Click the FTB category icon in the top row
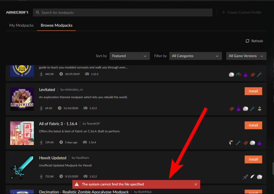 pyautogui.click(x=238, y=75)
